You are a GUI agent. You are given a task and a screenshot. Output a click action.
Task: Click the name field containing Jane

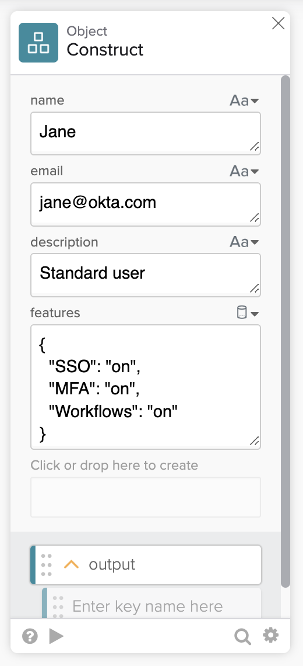[x=145, y=133]
